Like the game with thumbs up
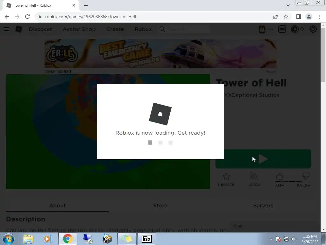Screen dimensions: 326x245 coord(280,177)
